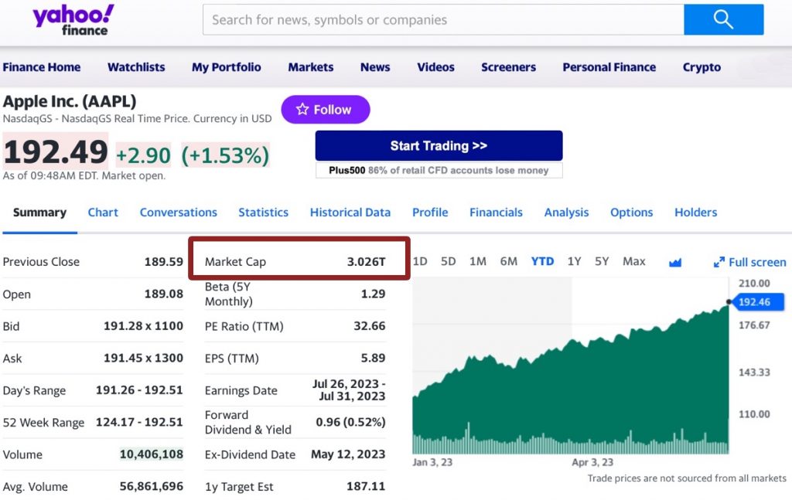This screenshot has height=500, width=792.
Task: Set chart range to 6M
Action: (509, 261)
